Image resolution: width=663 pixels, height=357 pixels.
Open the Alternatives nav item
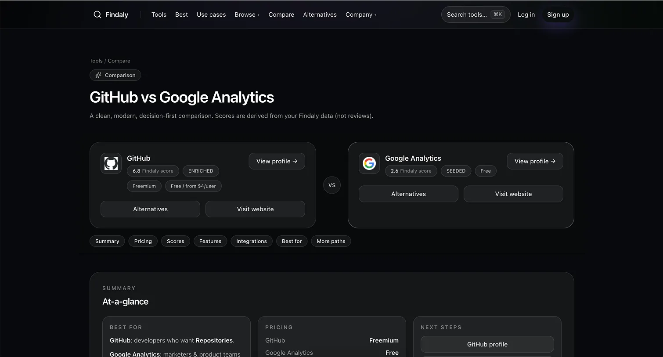point(320,14)
